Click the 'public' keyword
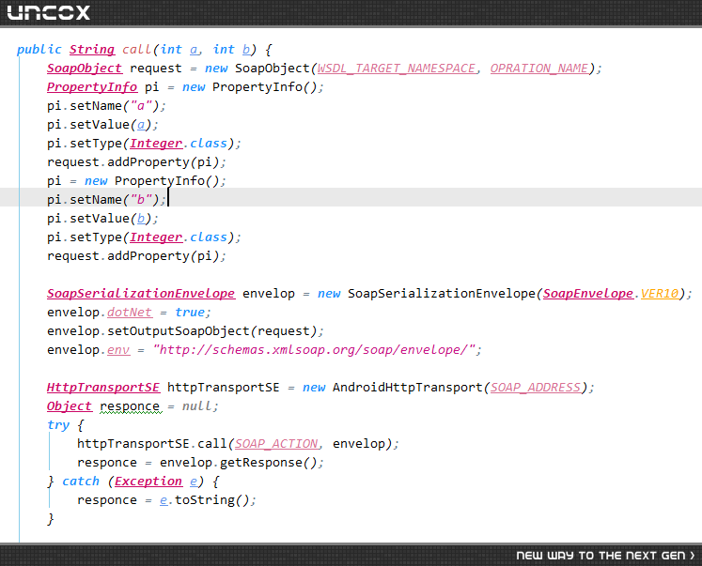The width and height of the screenshot is (702, 566). [39, 50]
